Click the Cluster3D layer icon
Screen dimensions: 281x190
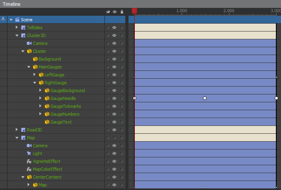coord(23,35)
